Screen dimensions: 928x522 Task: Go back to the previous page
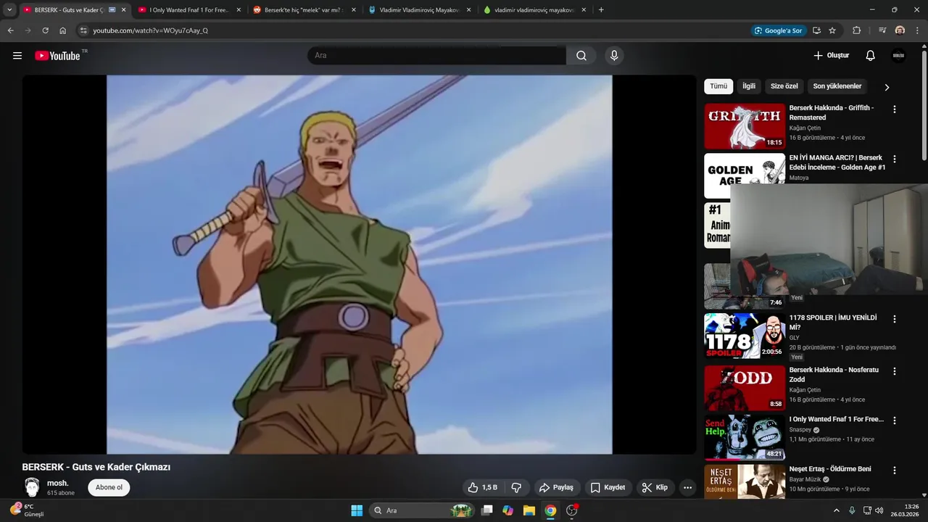[x=10, y=30]
